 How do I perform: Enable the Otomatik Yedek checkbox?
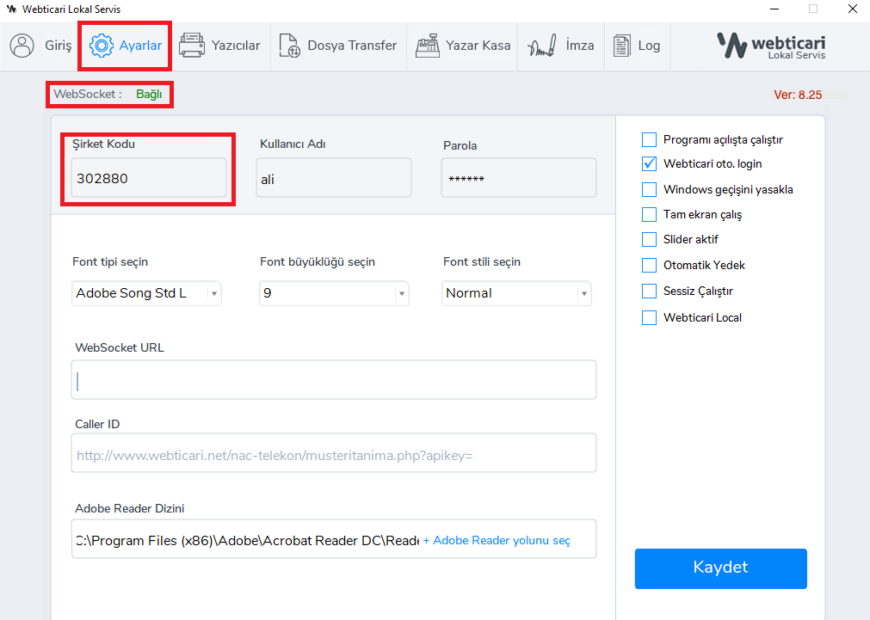tap(649, 266)
